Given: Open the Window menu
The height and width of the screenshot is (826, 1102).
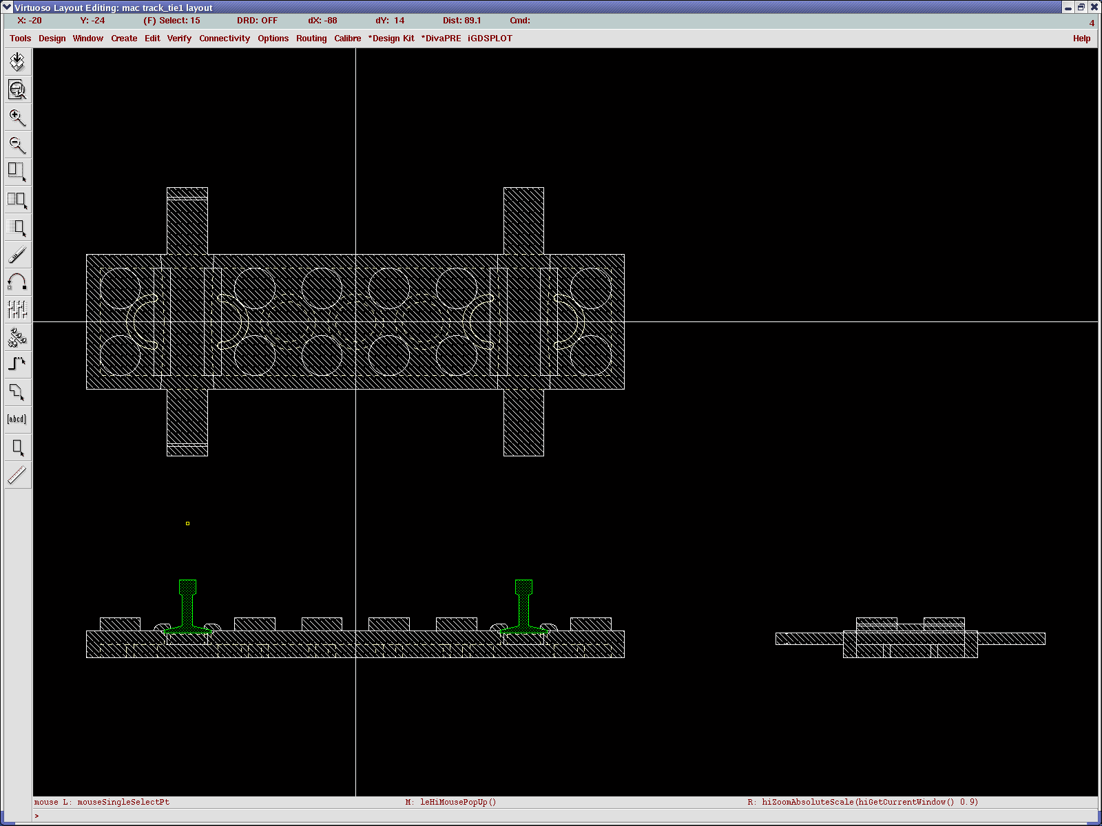Looking at the screenshot, I should (88, 39).
